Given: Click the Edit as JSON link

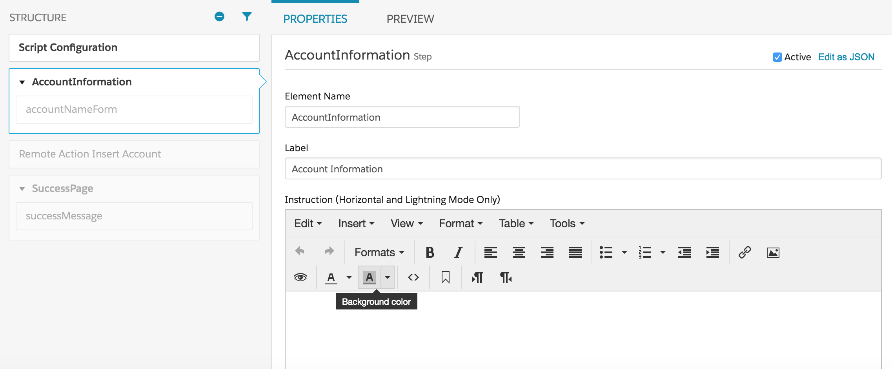Looking at the screenshot, I should 846,57.
